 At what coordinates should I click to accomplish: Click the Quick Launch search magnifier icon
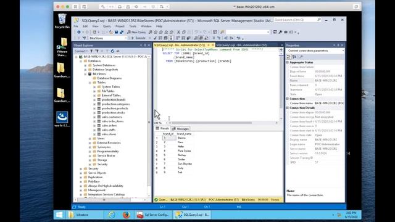(319, 20)
